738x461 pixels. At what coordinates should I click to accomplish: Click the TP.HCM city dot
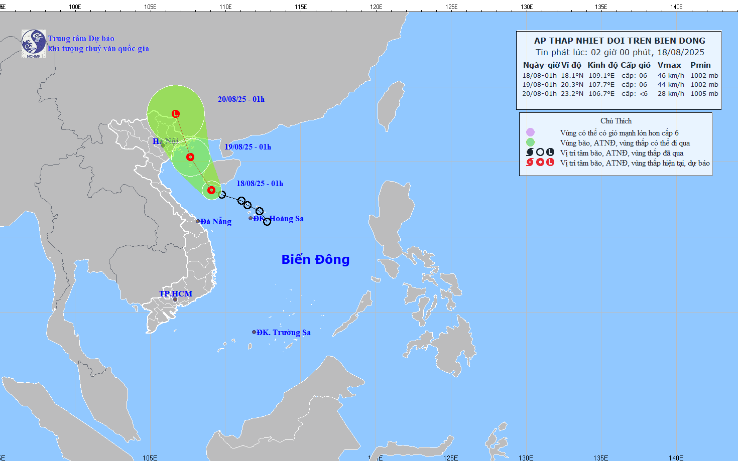pyautogui.click(x=175, y=299)
